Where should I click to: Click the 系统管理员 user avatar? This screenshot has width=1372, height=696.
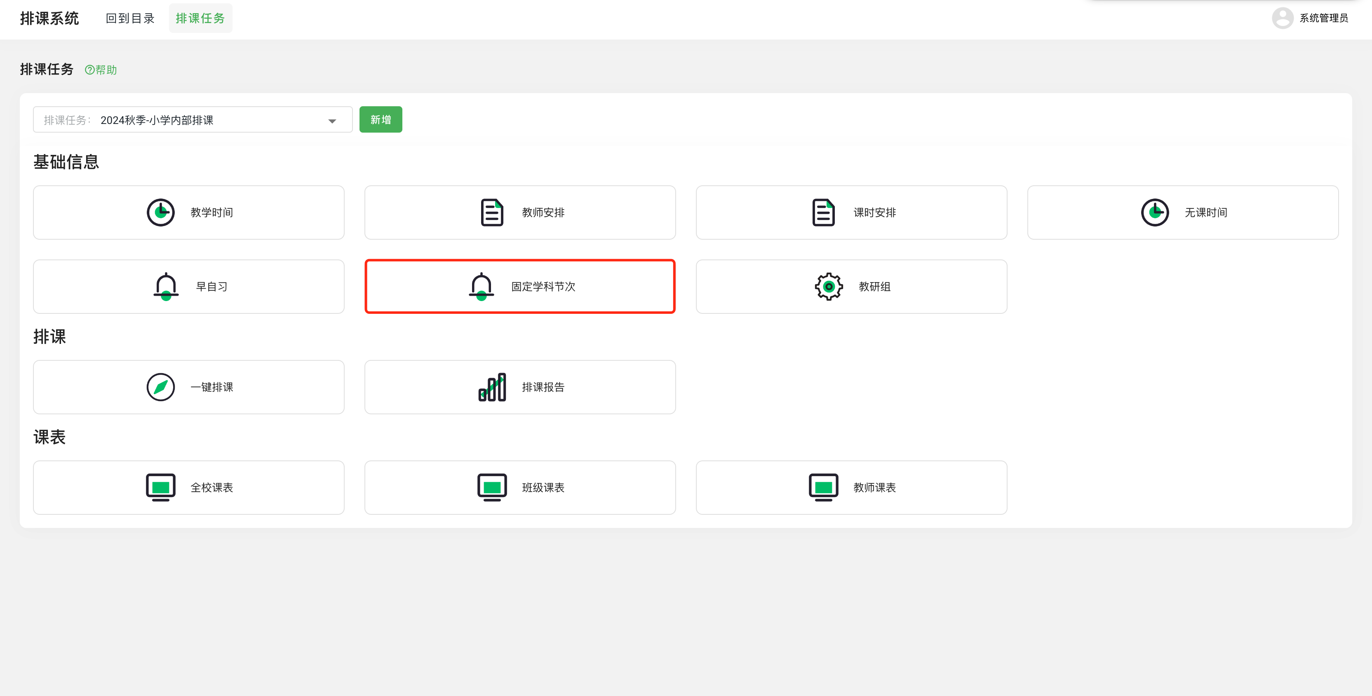(x=1282, y=18)
